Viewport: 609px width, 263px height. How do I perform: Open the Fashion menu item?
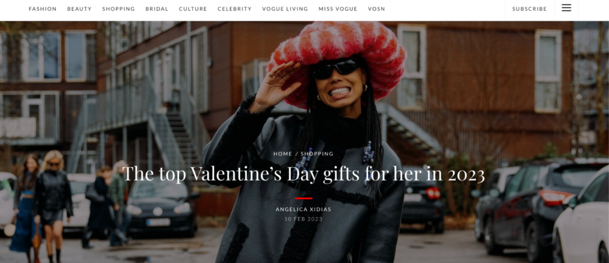point(43,8)
